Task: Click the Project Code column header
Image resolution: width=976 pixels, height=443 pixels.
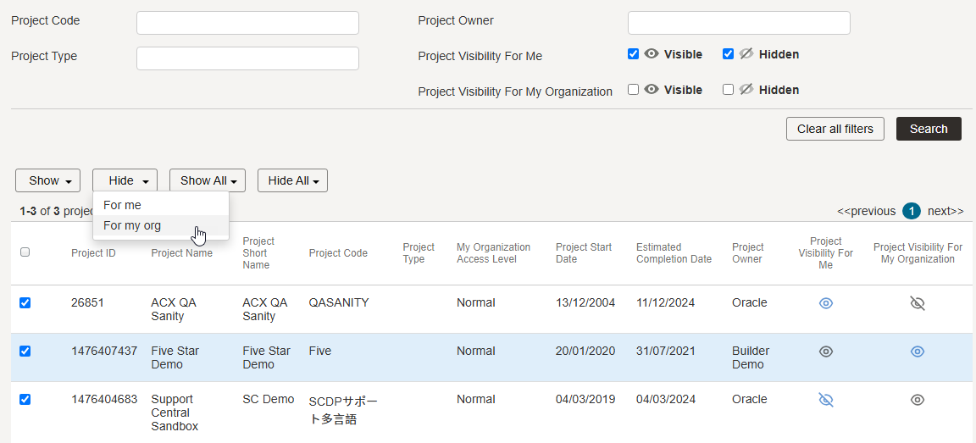Action: coord(338,253)
